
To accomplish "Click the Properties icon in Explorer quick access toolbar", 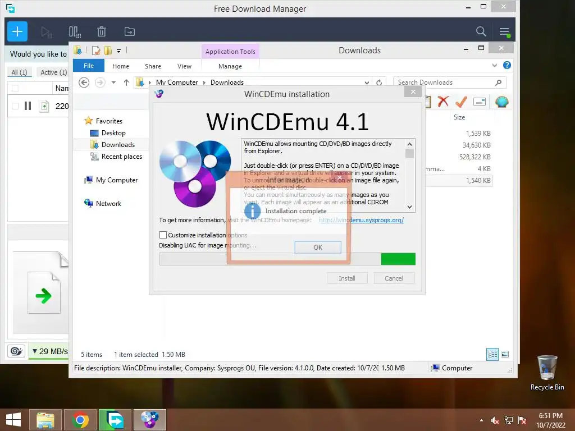I will point(96,50).
